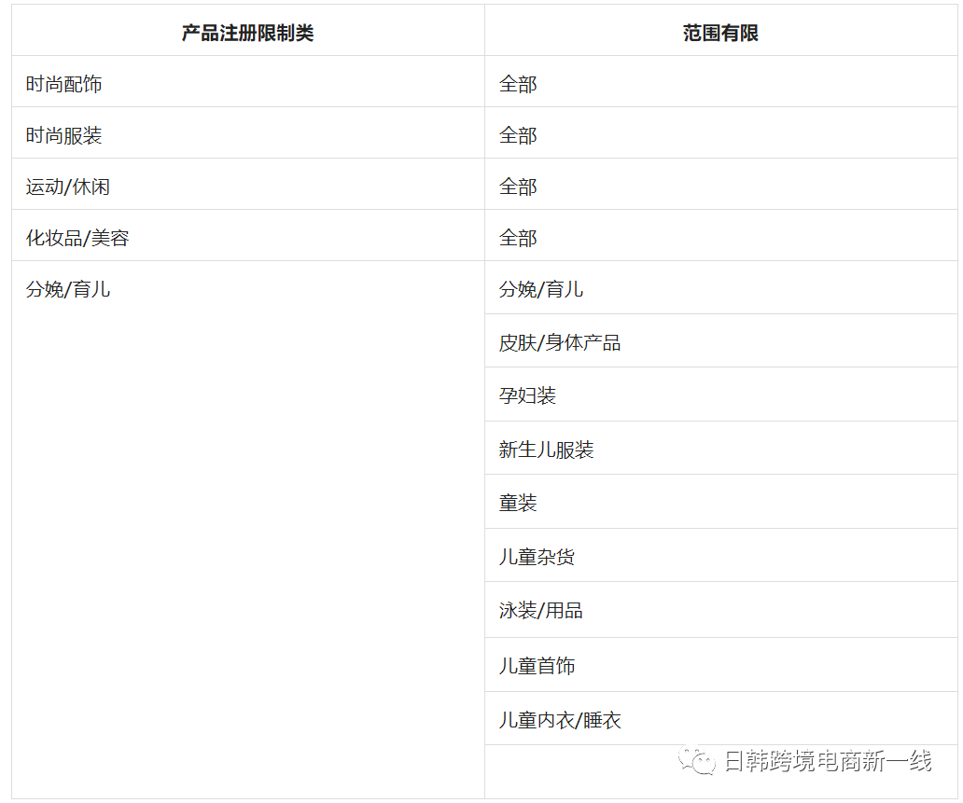Select the '童装' cell
Screen dimensions: 963x803
pyautogui.click(x=721, y=502)
